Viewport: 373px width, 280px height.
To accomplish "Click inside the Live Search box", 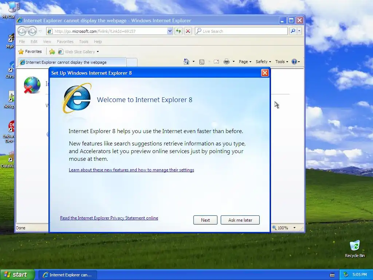I will coord(241,31).
